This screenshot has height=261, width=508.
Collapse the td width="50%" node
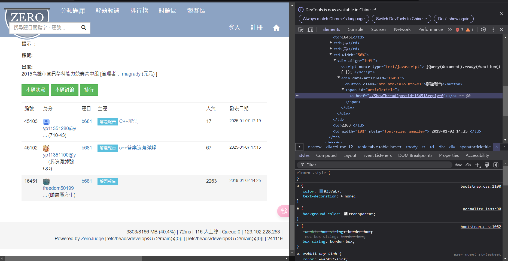(x=331, y=55)
